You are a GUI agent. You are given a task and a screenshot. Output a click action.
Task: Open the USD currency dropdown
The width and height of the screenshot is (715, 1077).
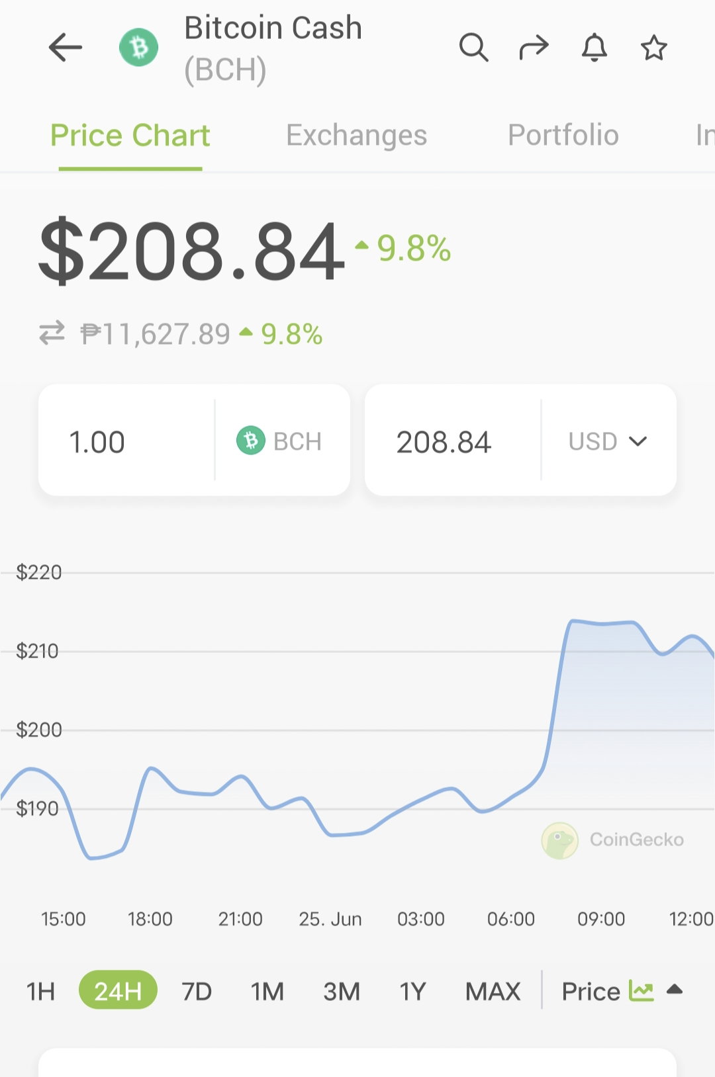click(608, 441)
